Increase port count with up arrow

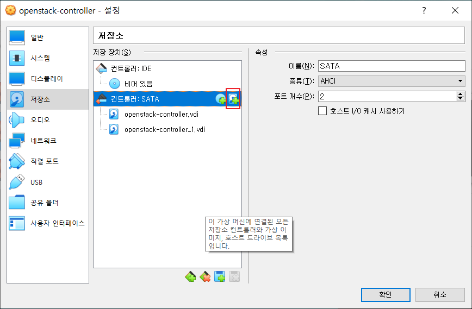pos(460,94)
